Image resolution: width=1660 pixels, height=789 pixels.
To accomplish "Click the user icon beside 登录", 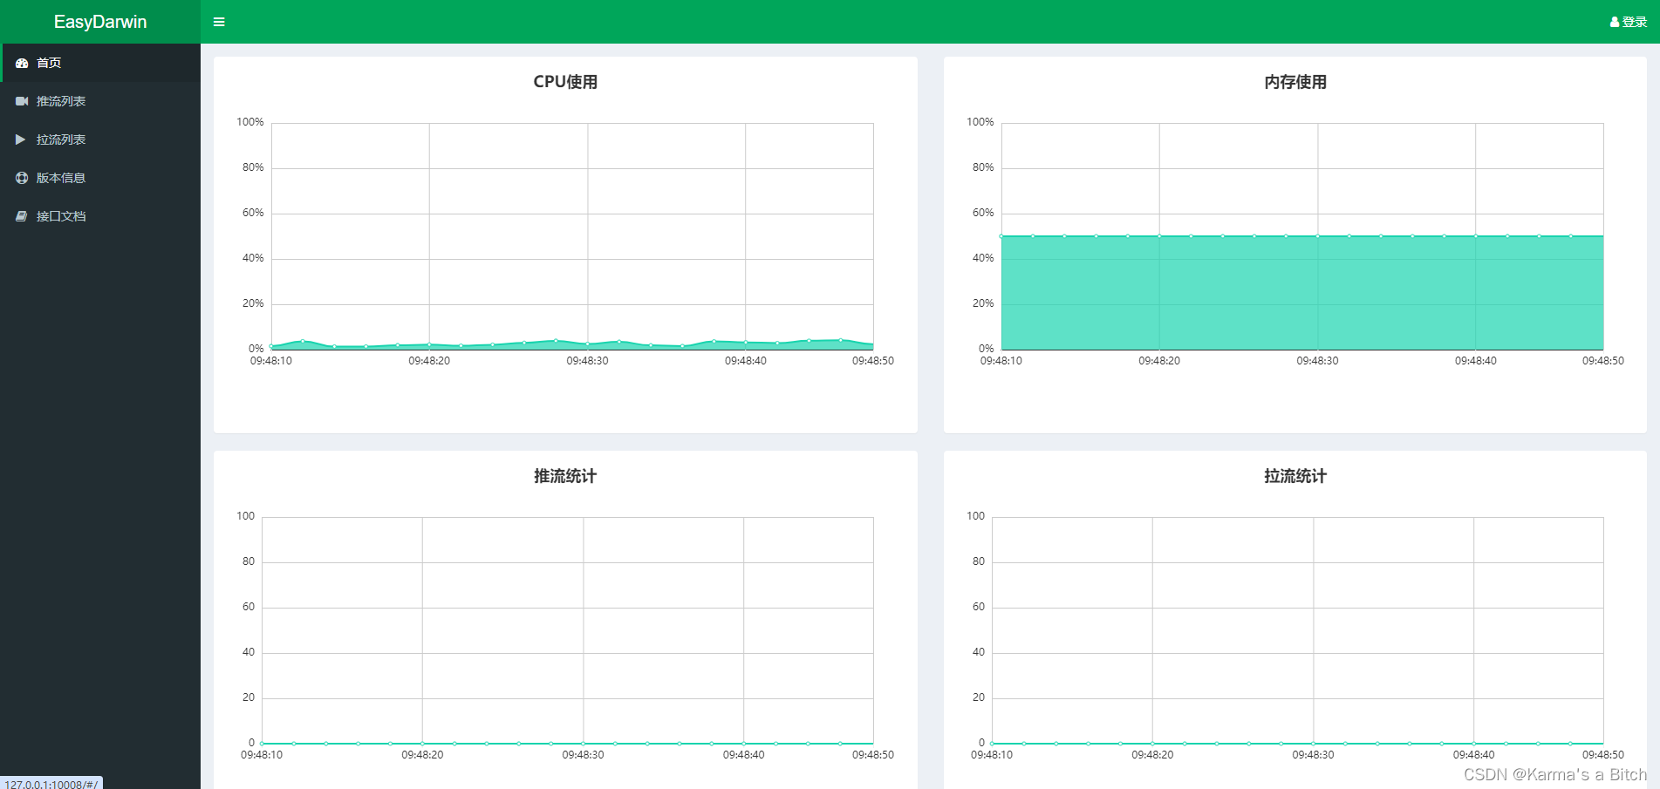I will tap(1615, 22).
